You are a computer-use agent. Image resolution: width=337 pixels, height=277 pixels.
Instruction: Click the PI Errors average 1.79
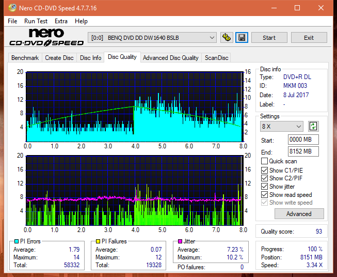pyautogui.click(x=74, y=249)
